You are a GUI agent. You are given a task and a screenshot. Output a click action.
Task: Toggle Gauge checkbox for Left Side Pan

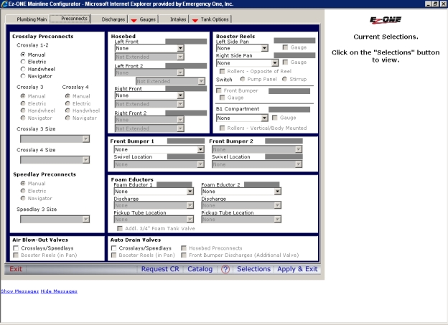(285, 47)
